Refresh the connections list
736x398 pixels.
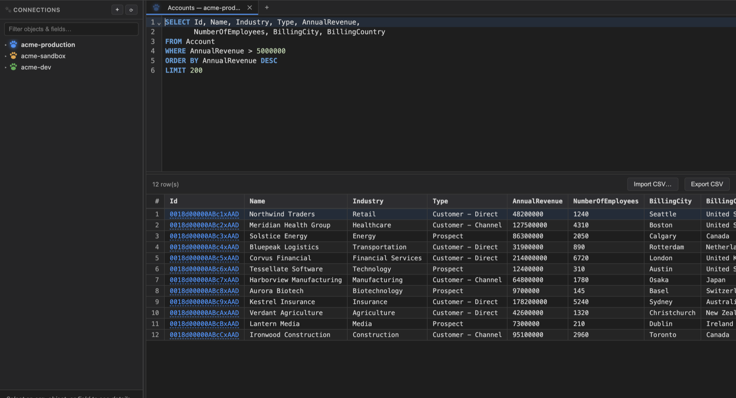click(x=131, y=10)
